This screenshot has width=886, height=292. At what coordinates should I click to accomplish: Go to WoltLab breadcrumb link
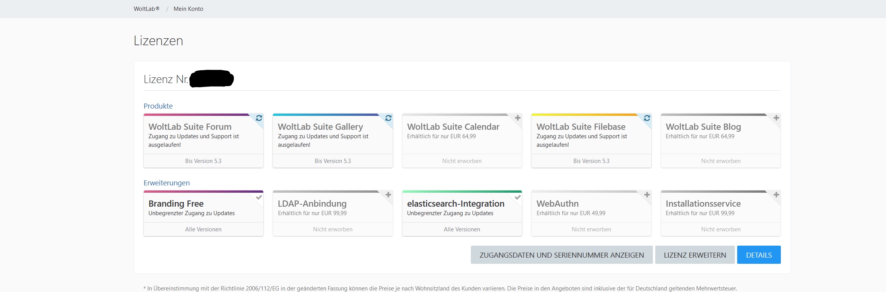coord(146,9)
